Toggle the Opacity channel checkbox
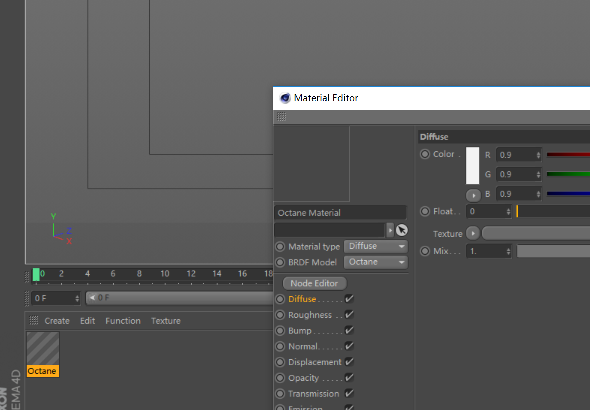The image size is (590, 410). [349, 377]
